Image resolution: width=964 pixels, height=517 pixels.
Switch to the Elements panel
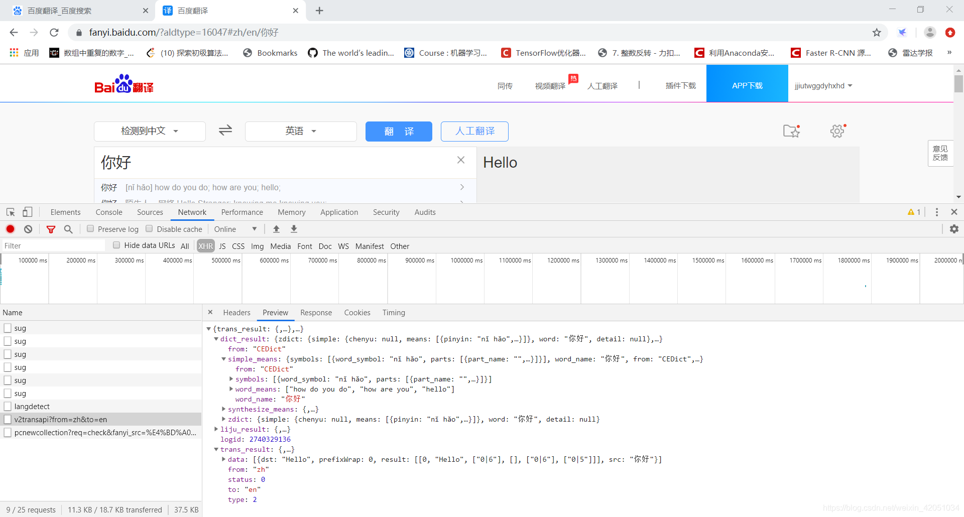point(65,212)
